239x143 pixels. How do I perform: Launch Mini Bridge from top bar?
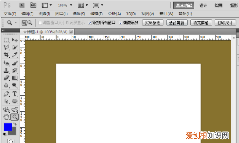coord(33,5)
